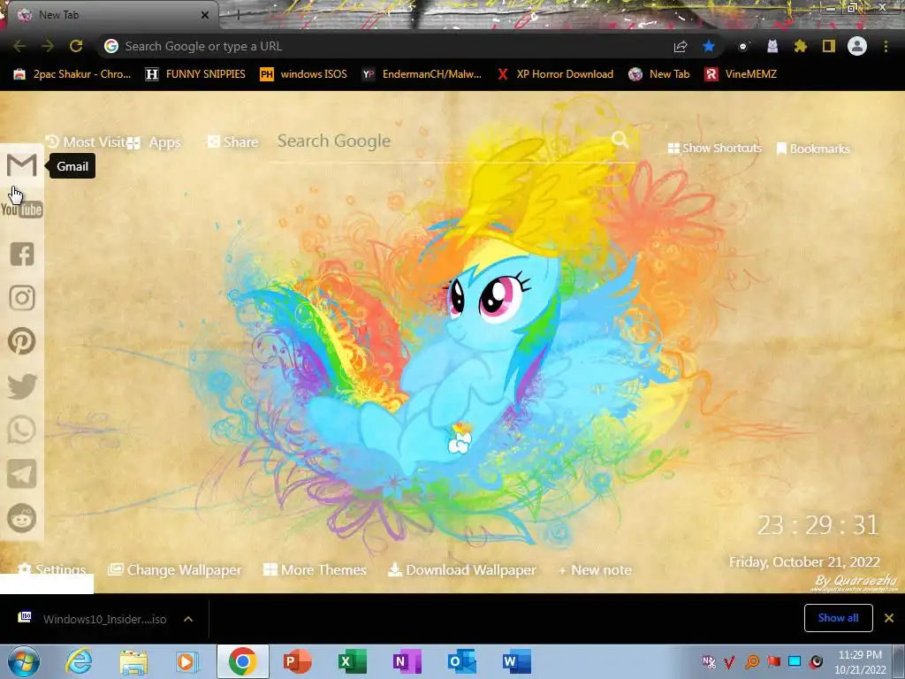905x679 pixels.
Task: Bookmark this tab with star icon
Action: pyautogui.click(x=709, y=46)
